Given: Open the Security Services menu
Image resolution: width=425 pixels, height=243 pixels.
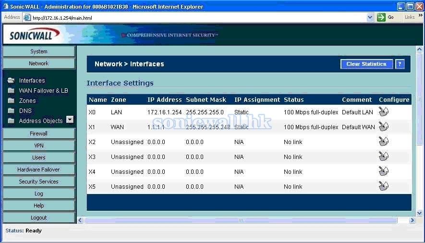Looking at the screenshot, I should click(x=39, y=182).
